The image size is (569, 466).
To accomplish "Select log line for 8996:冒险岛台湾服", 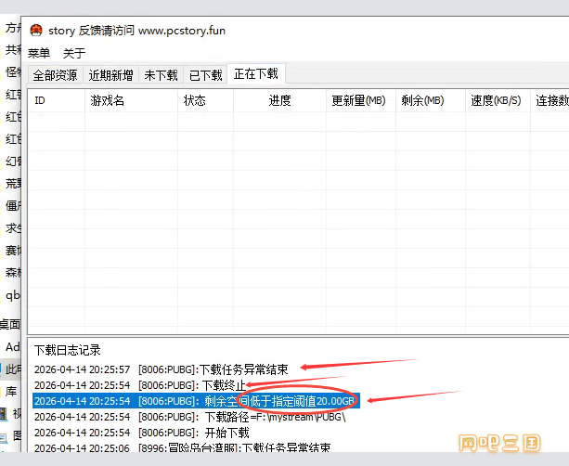I will pos(182,447).
